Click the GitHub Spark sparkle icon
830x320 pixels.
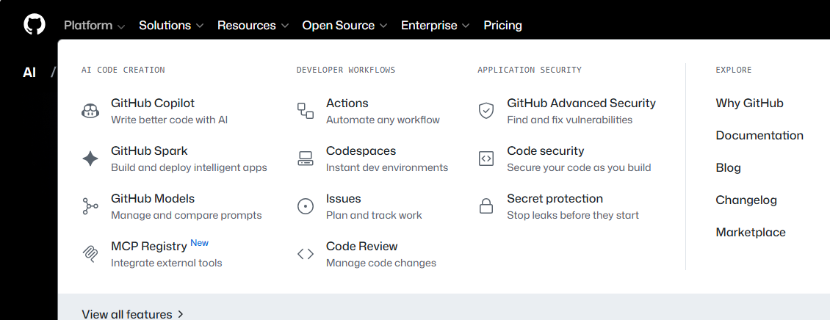click(90, 159)
